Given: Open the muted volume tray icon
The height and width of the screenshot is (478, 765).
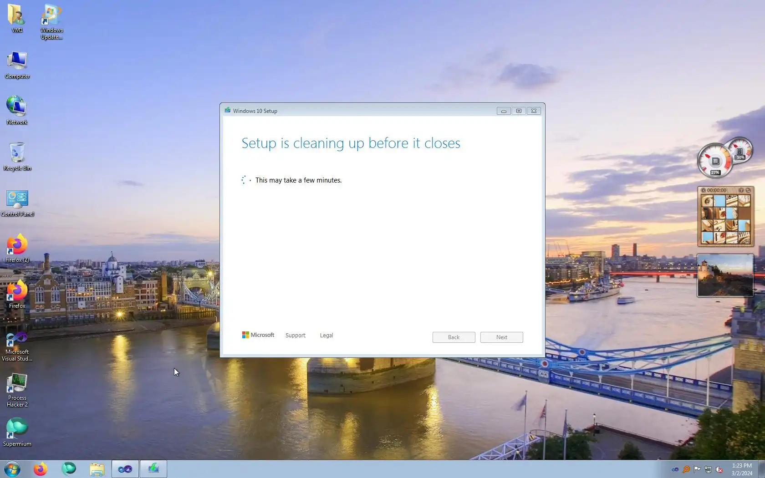Looking at the screenshot, I should click(x=719, y=469).
